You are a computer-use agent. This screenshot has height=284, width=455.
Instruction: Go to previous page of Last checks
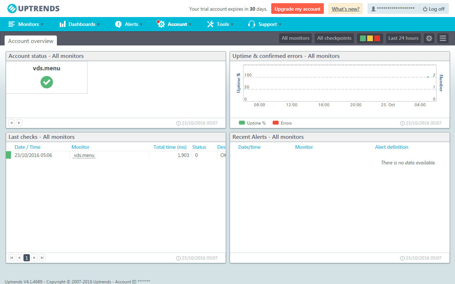pyautogui.click(x=19, y=258)
